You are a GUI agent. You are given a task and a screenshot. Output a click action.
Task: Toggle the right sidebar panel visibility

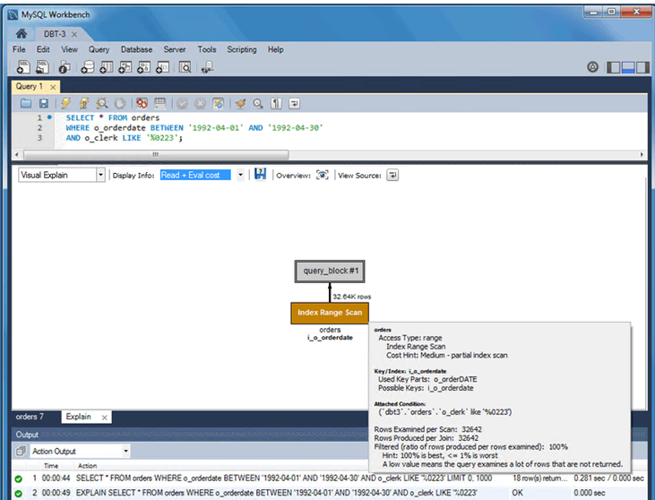pyautogui.click(x=643, y=67)
